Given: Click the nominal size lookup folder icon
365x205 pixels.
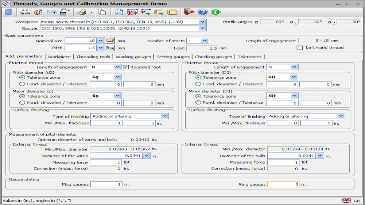Looking at the screenshot, I should (x=110, y=41).
